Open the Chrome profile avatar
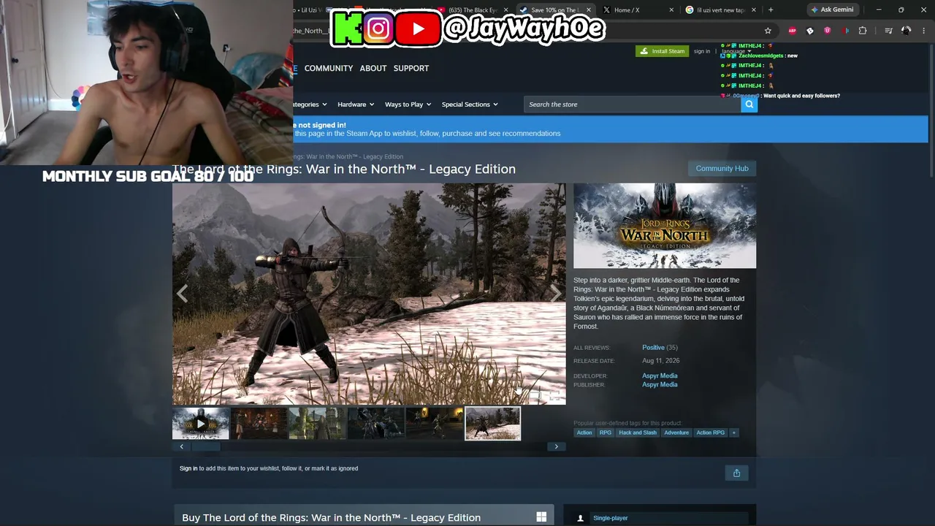 click(907, 31)
